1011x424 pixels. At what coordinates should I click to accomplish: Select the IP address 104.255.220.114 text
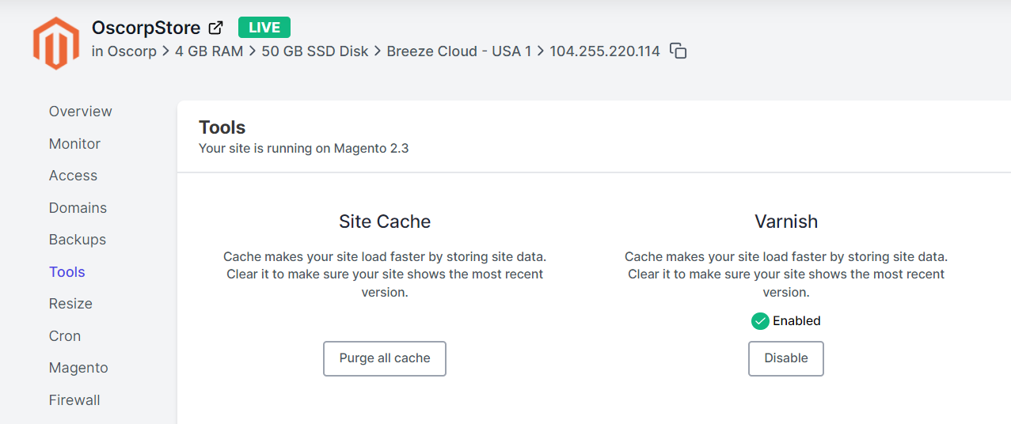[605, 51]
